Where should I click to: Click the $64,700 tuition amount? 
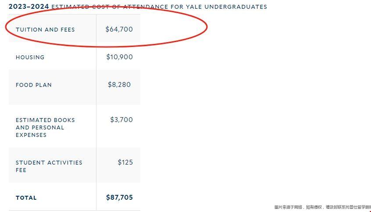(x=119, y=29)
